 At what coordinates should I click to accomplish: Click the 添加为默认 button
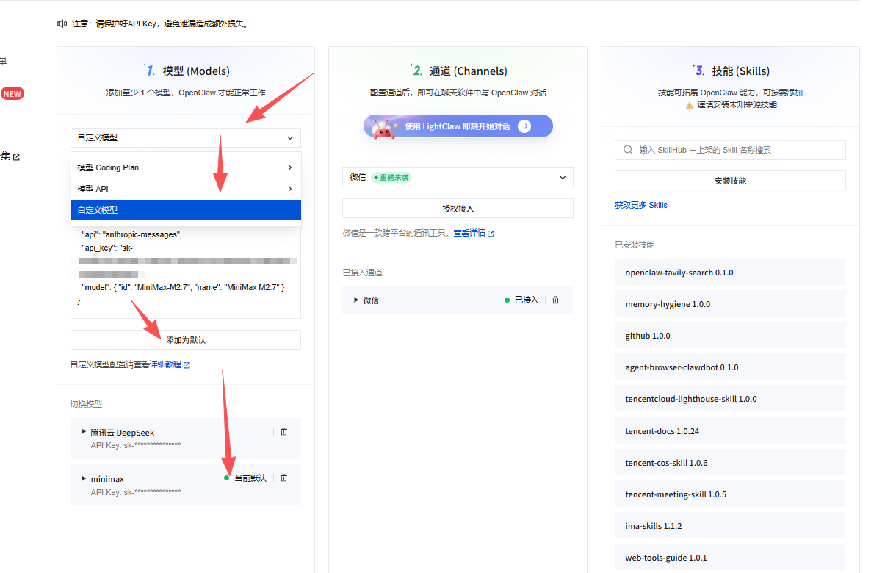tap(185, 340)
